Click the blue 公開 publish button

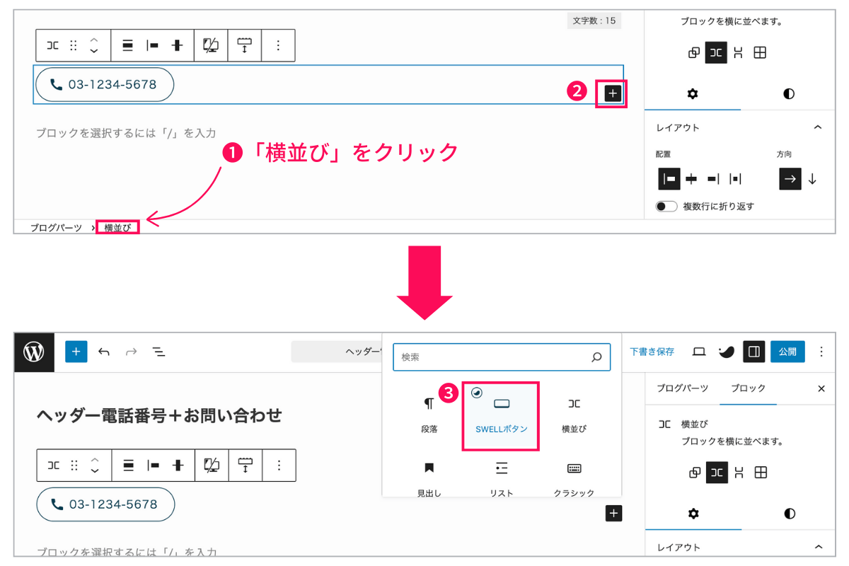pyautogui.click(x=787, y=352)
